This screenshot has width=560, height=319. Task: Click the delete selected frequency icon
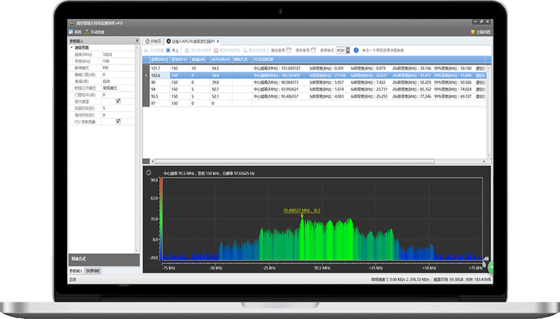[216, 50]
